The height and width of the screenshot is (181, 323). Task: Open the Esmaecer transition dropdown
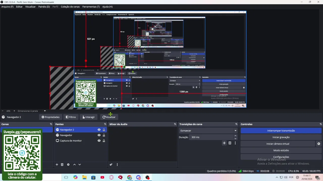tap(208, 131)
